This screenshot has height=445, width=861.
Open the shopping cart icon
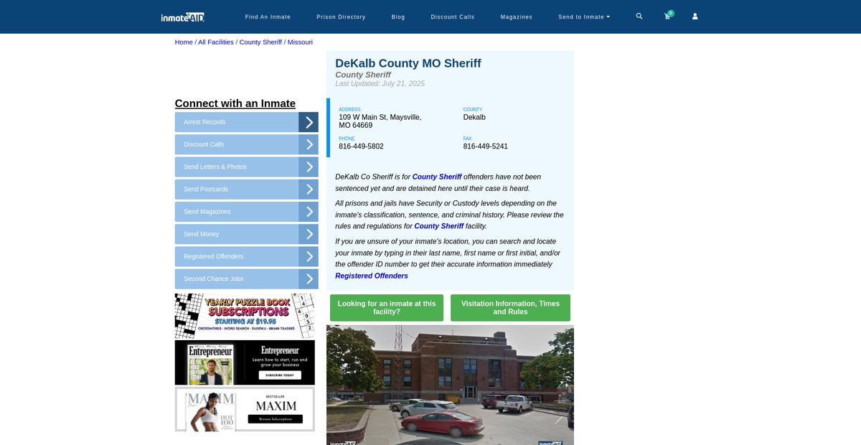pyautogui.click(x=667, y=16)
